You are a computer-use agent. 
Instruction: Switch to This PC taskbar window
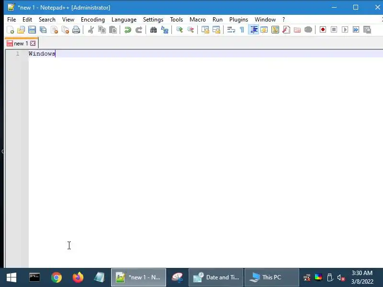[272, 277]
